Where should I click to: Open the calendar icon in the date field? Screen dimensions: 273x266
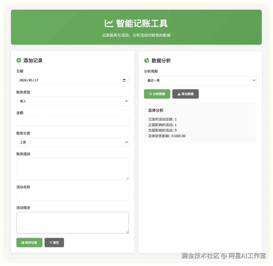[124, 80]
